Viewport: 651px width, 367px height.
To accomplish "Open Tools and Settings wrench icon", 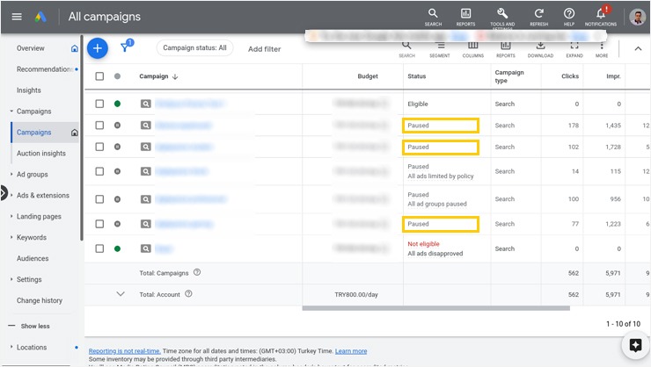I will (502, 17).
